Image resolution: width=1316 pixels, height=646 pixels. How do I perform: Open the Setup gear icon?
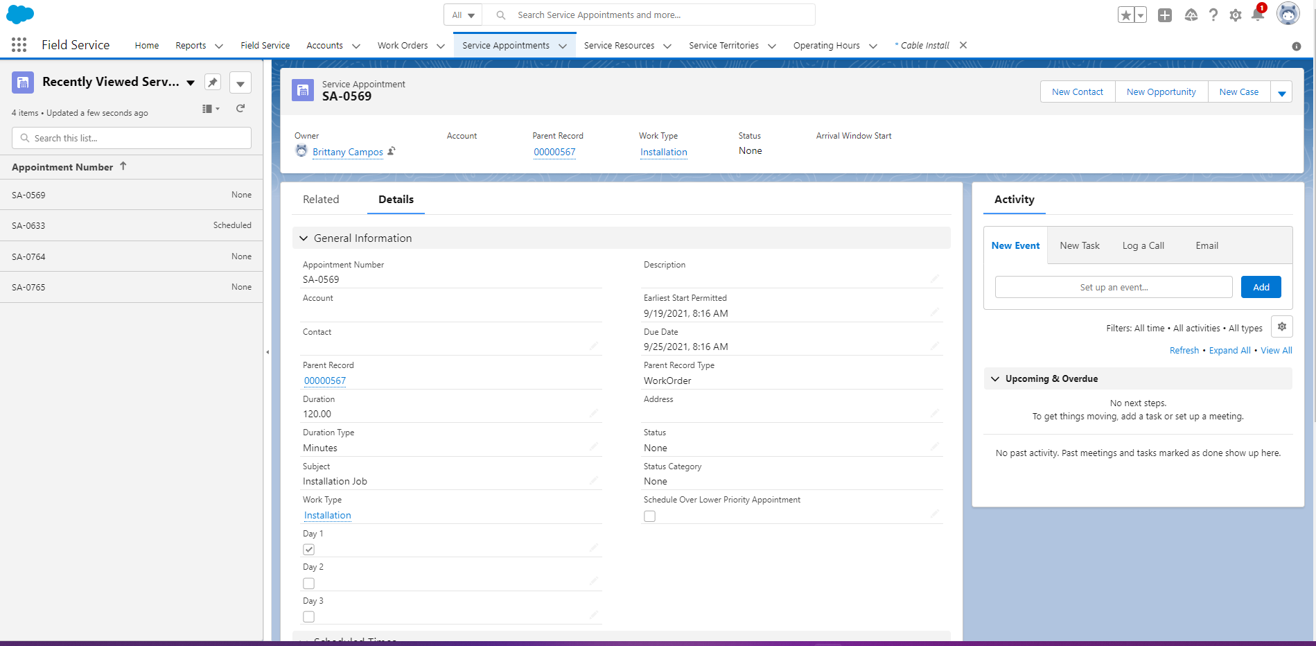point(1236,15)
